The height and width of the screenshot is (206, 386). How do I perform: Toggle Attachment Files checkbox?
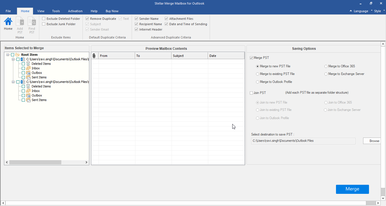coord(166,19)
